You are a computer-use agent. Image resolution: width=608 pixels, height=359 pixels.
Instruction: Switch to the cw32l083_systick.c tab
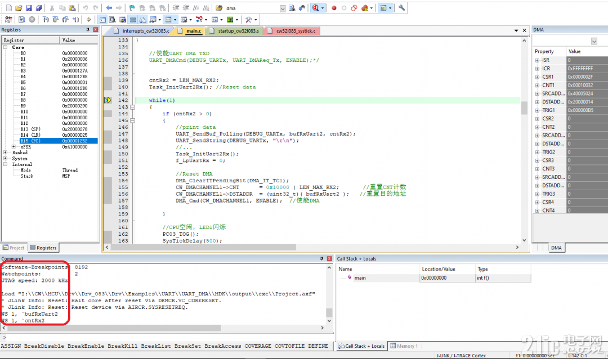pyautogui.click(x=292, y=30)
